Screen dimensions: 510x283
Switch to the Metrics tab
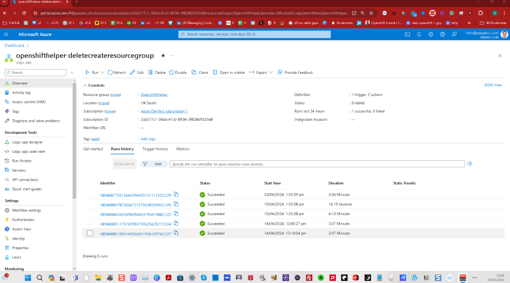tap(183, 149)
